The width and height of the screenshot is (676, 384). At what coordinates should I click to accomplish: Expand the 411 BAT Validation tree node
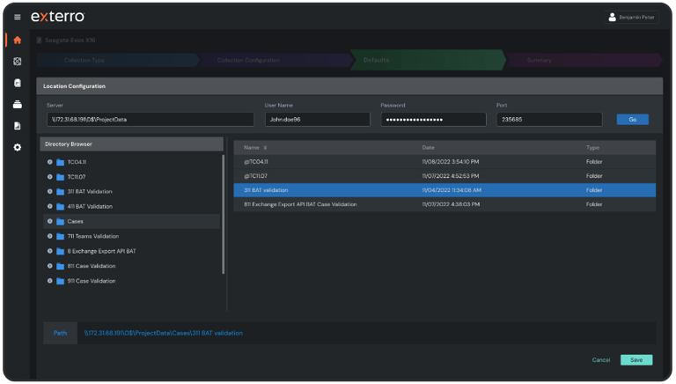[50, 207]
